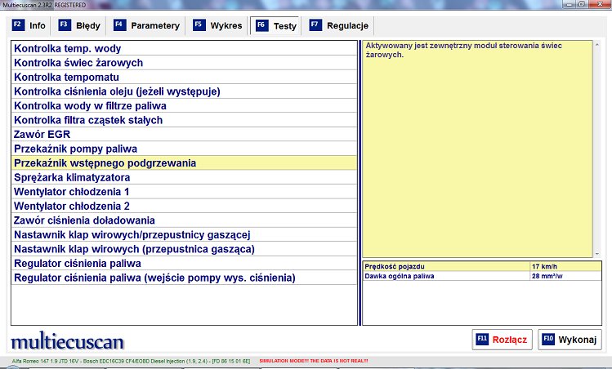Open the Regulacje tab
This screenshot has width=612, height=369.
coord(339,26)
